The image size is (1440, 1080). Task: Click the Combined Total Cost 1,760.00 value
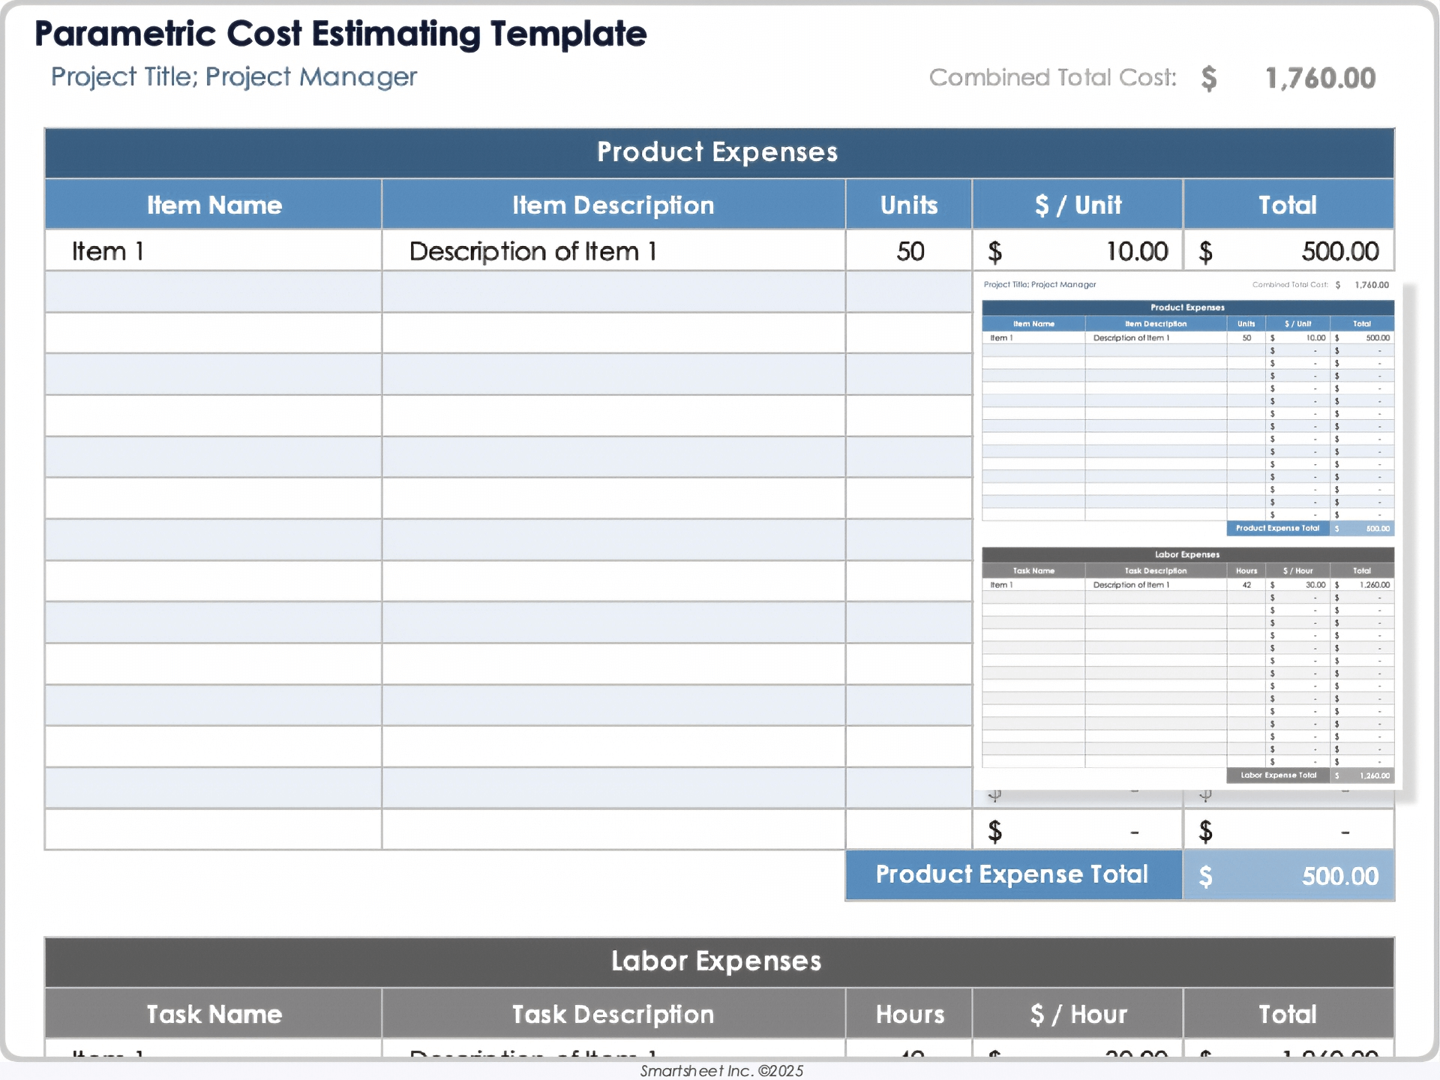point(1319,78)
